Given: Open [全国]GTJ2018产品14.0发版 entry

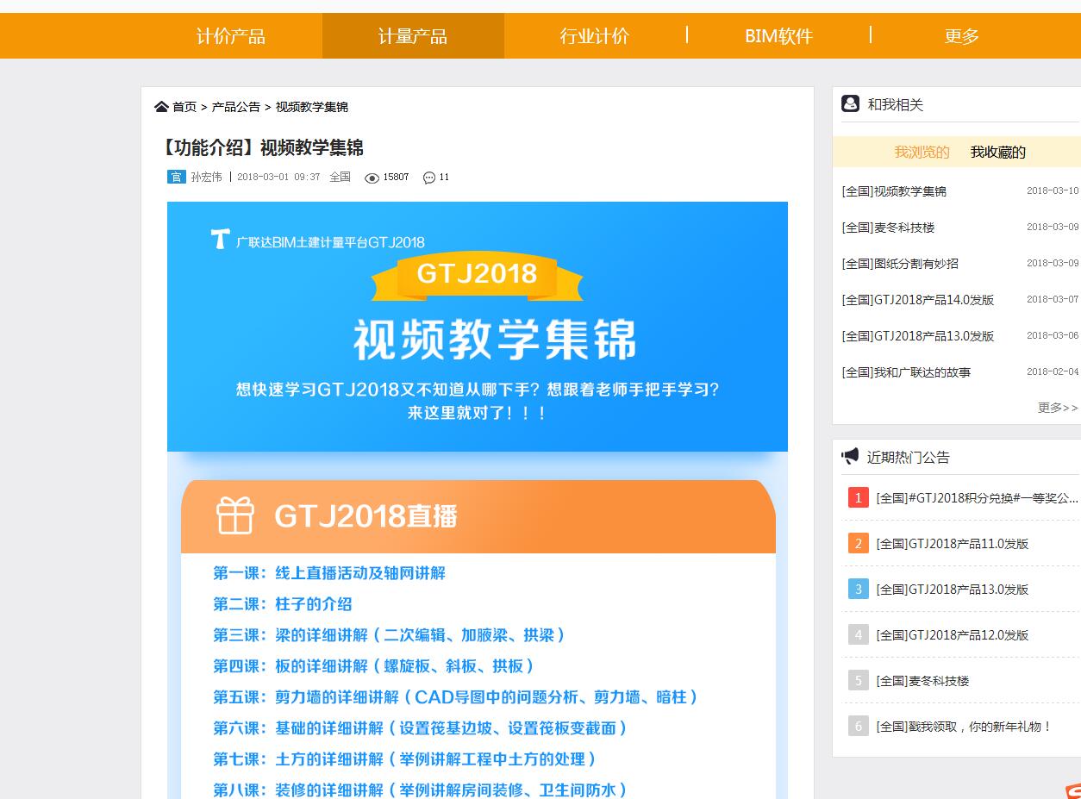Looking at the screenshot, I should [918, 300].
